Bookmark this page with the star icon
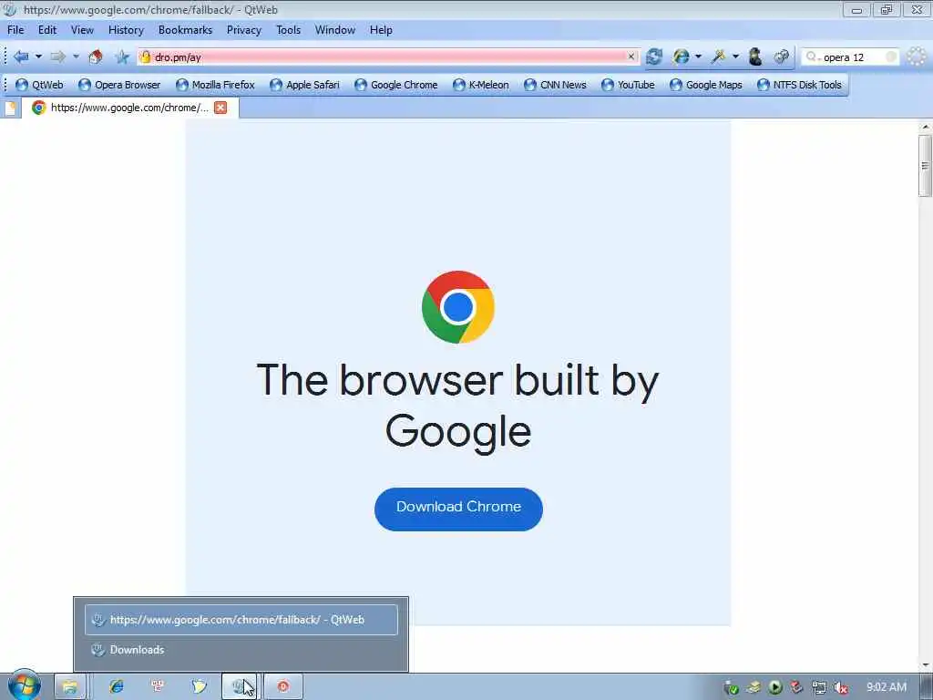The image size is (933, 700). 122,57
